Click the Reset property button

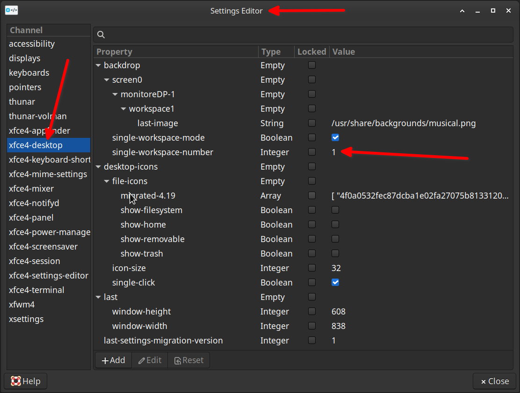(x=189, y=360)
